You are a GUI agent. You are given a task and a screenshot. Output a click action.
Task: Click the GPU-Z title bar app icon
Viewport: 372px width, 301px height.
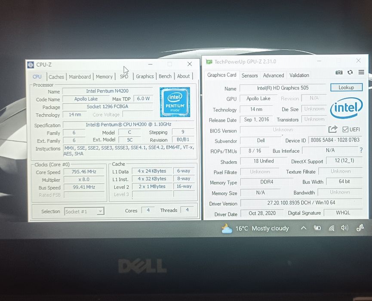click(209, 61)
